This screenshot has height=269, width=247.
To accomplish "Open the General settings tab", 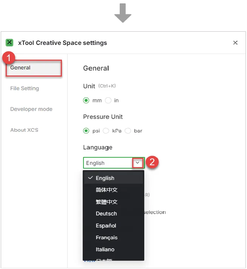I will tap(34, 68).
